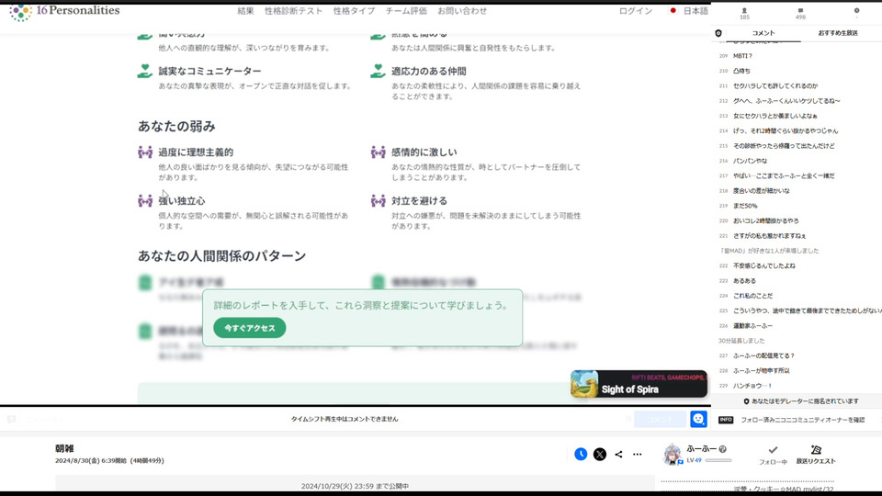Switch to the おすすめ生放送 tab
Screen dimensions: 882x496
tap(838, 33)
